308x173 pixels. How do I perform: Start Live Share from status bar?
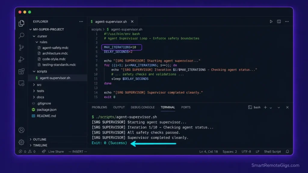click(x=53, y=151)
